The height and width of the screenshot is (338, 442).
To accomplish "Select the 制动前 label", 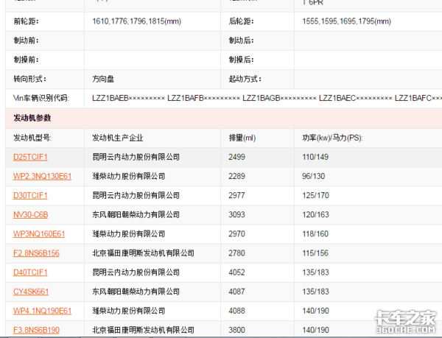I will coord(27,41).
